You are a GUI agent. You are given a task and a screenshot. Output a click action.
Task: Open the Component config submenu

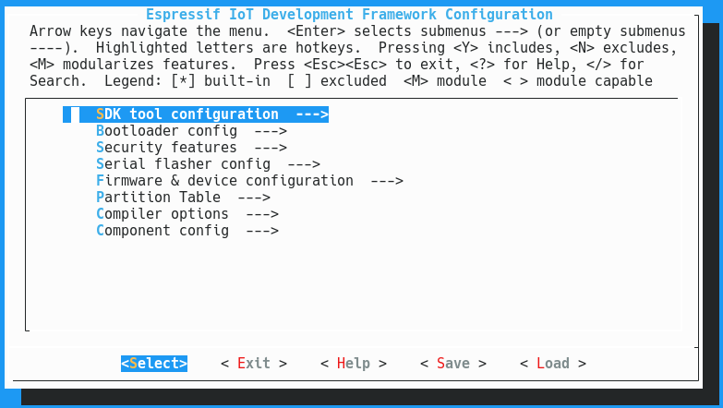187,231
